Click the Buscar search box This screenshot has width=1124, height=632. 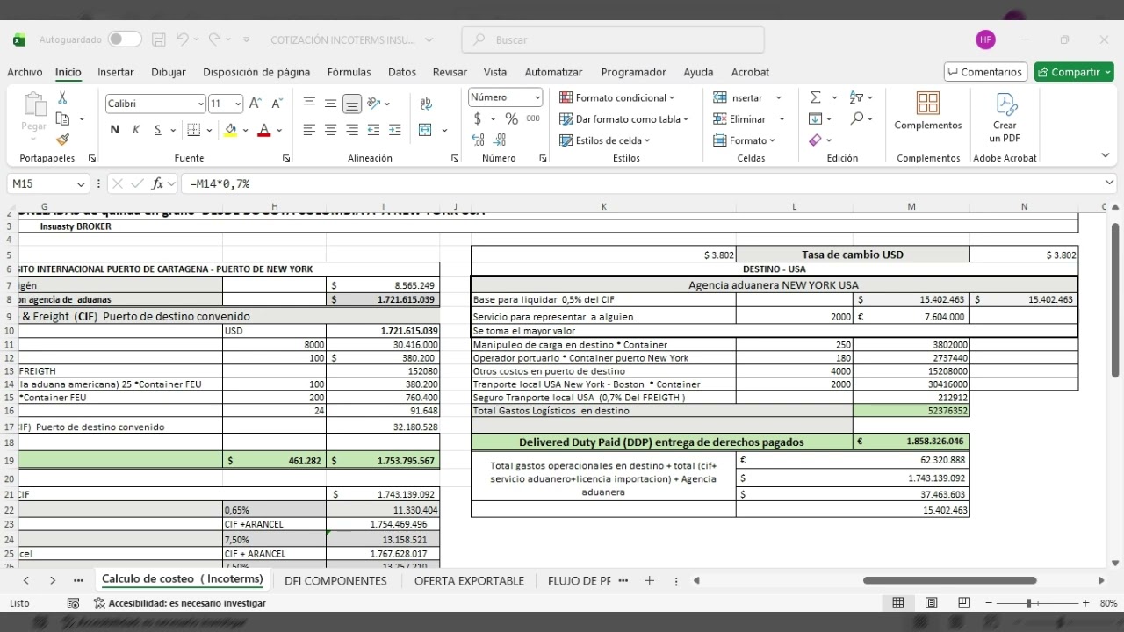(613, 39)
